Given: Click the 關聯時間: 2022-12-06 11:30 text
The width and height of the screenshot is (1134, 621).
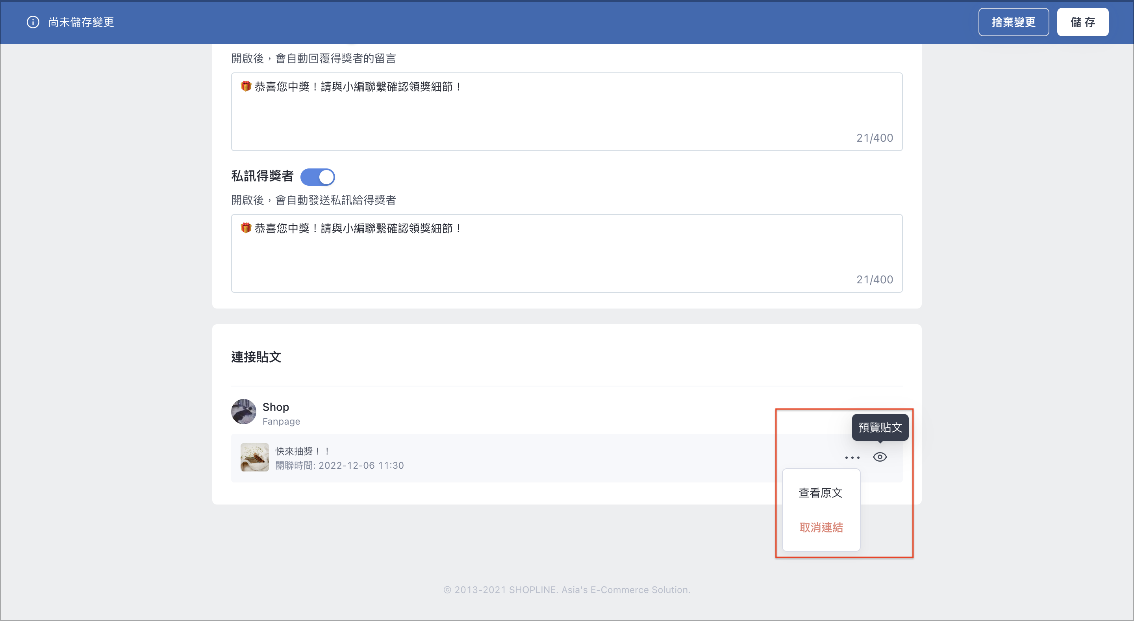Looking at the screenshot, I should 339,466.
